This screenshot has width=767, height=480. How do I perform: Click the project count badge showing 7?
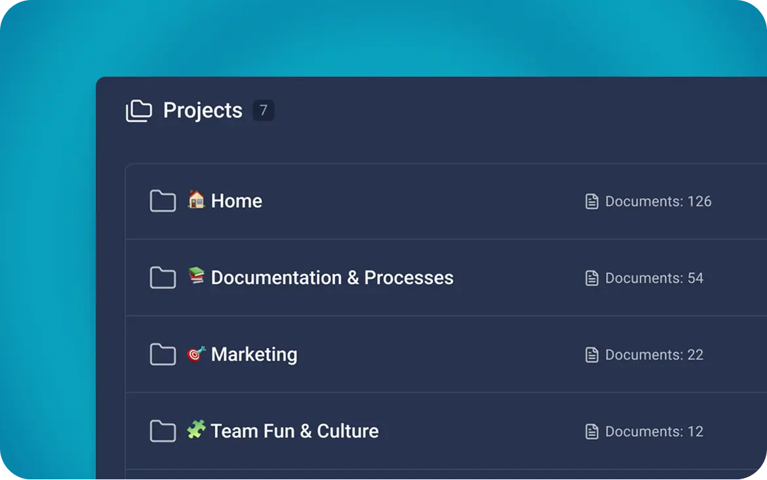point(264,110)
